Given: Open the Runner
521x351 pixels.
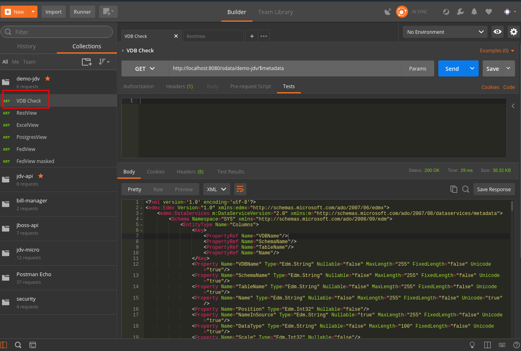Looking at the screenshot, I should click(x=82, y=12).
